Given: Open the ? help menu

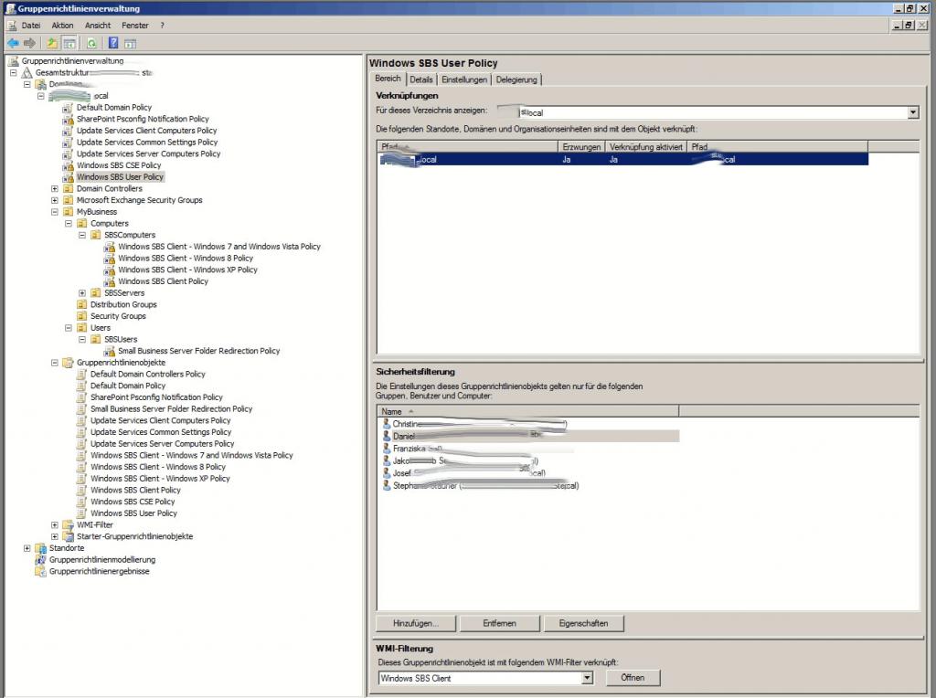Looking at the screenshot, I should [162, 25].
